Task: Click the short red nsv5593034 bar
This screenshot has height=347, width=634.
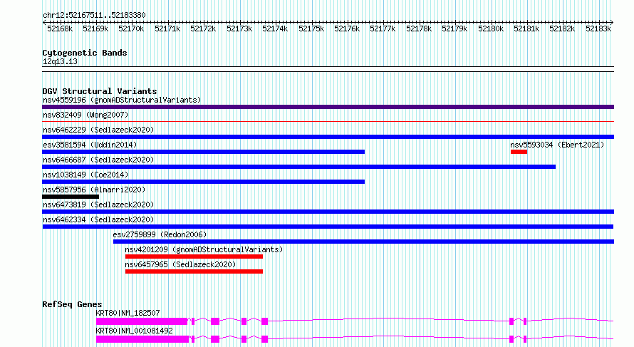Action: 519,152
